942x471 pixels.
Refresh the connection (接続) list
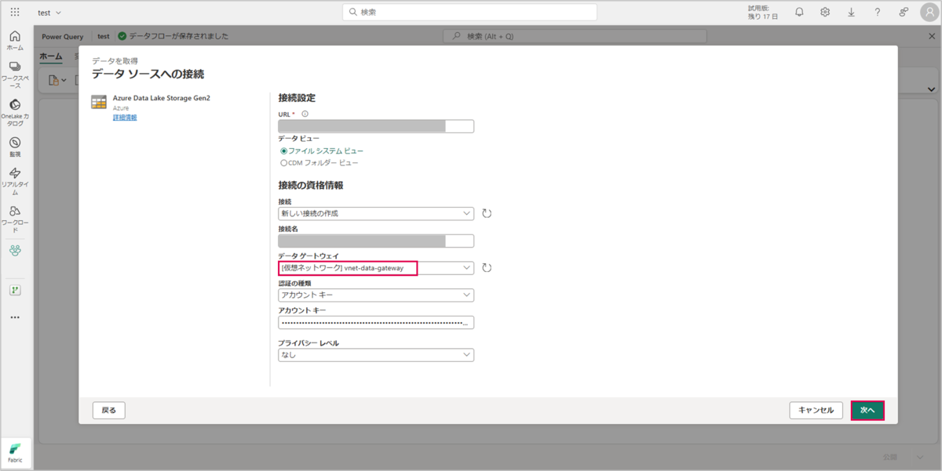(x=487, y=213)
